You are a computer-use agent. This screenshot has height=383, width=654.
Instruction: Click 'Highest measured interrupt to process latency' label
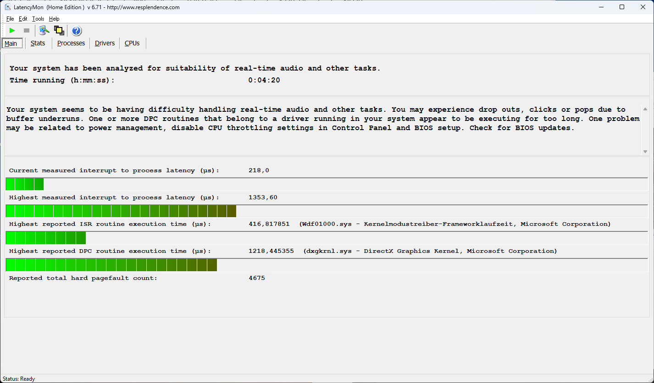114,197
